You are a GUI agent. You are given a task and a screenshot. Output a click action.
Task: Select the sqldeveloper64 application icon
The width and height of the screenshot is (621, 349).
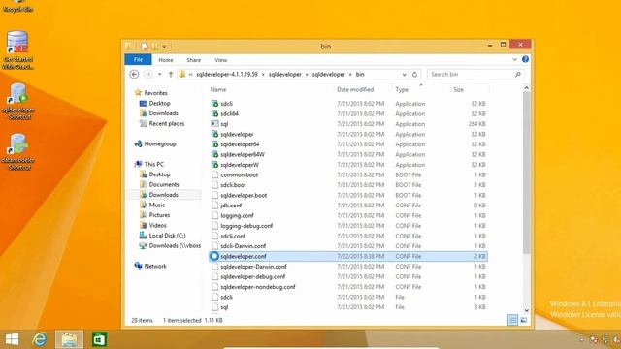click(214, 144)
